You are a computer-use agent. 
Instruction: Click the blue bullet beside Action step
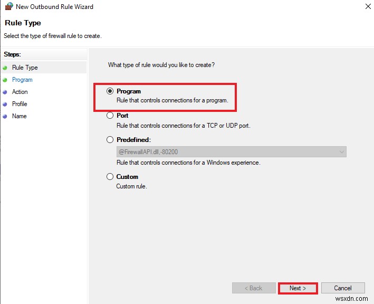coord(5,92)
